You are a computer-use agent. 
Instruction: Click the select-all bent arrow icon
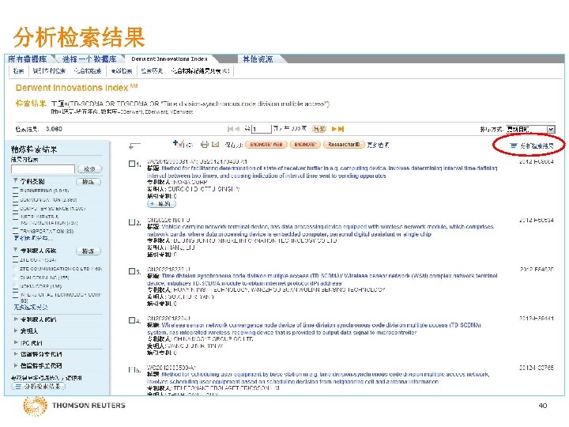click(x=134, y=145)
